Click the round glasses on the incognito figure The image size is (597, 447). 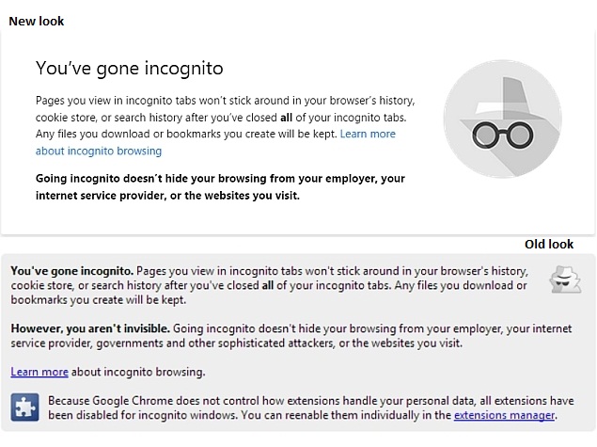[503, 135]
